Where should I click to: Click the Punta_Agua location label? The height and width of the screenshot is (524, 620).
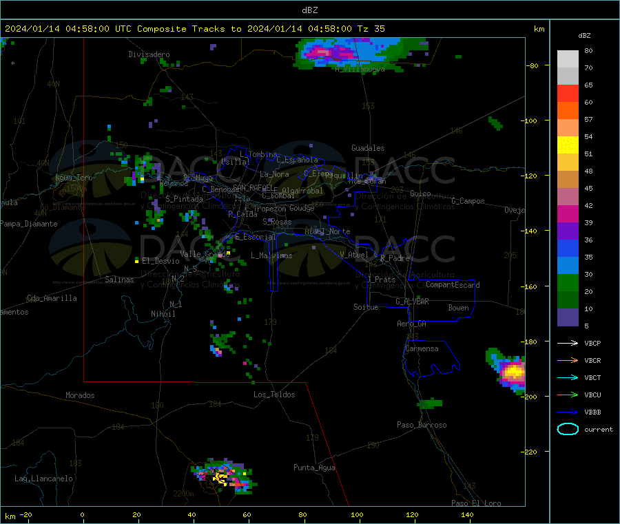(x=314, y=468)
